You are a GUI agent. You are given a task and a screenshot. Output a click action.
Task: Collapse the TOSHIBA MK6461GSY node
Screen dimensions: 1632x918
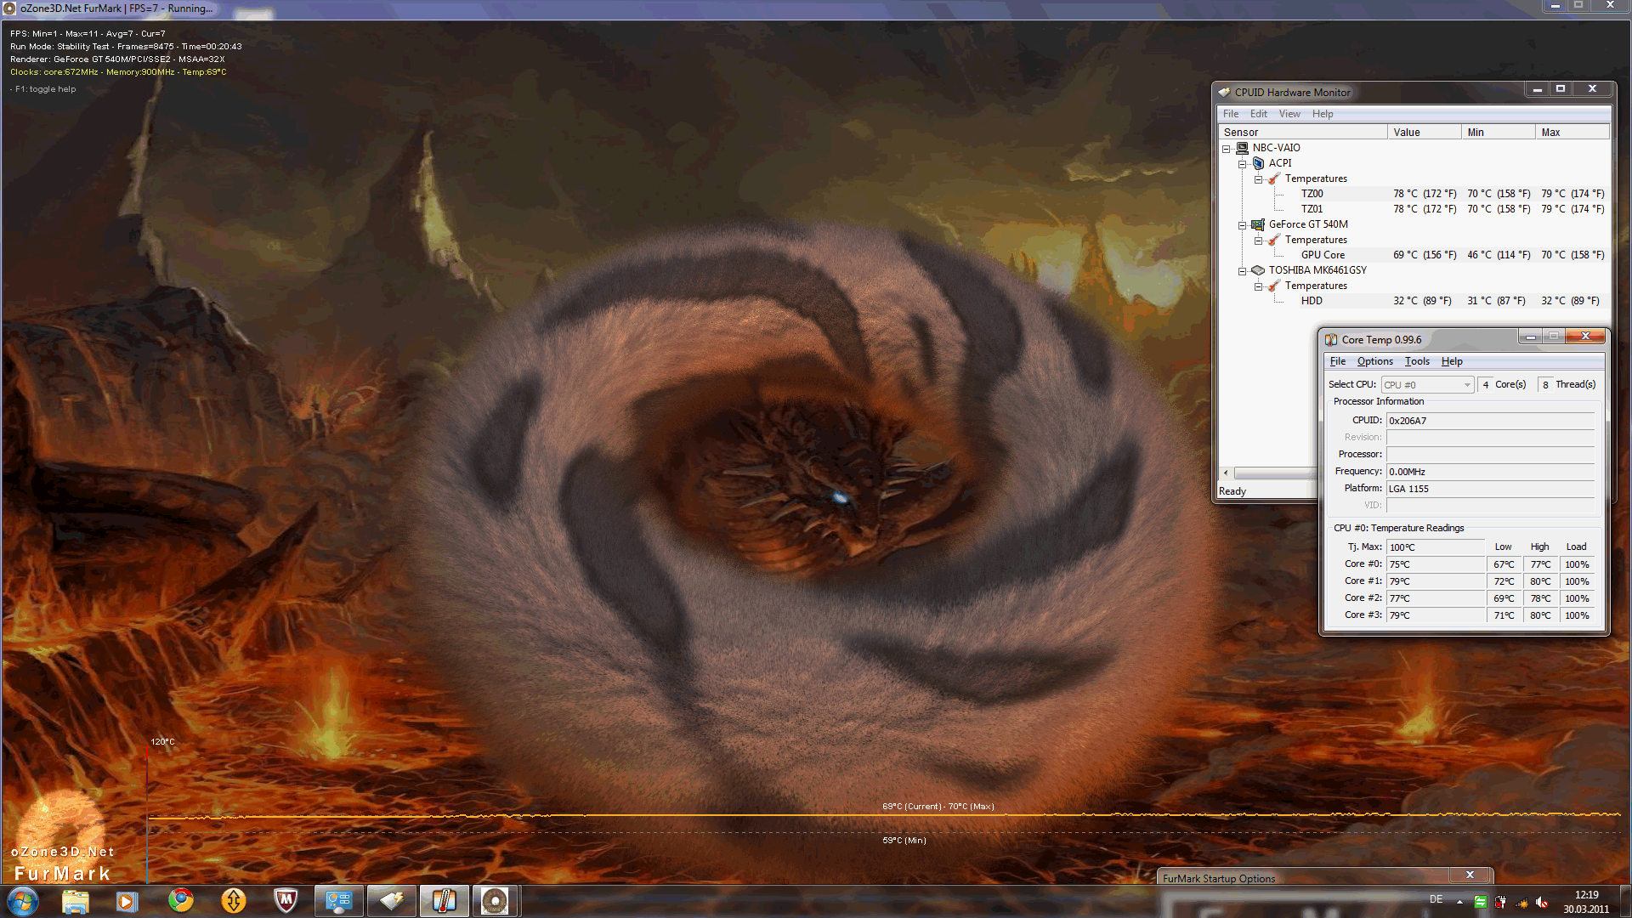pos(1242,271)
